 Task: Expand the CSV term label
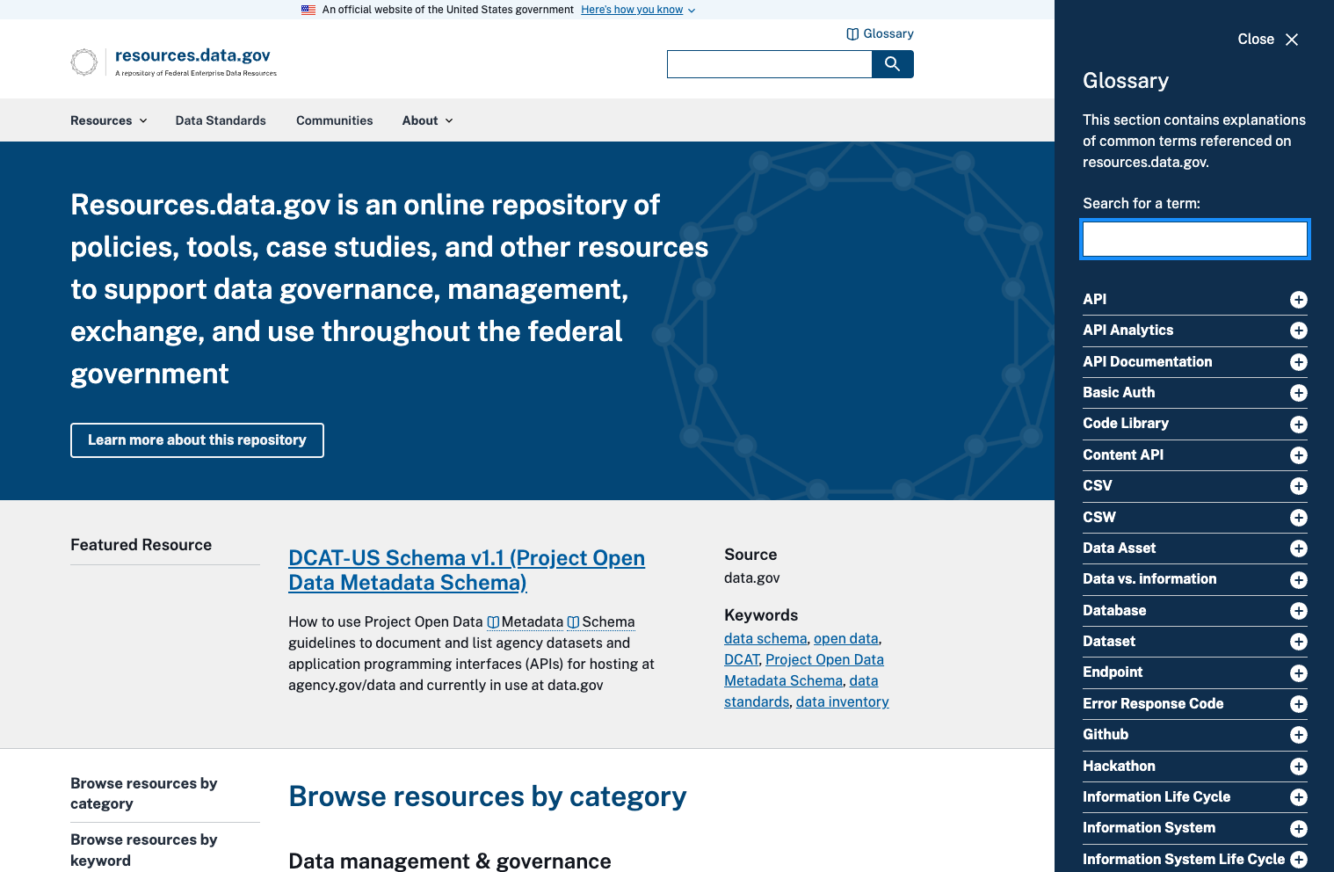[x=1098, y=486]
